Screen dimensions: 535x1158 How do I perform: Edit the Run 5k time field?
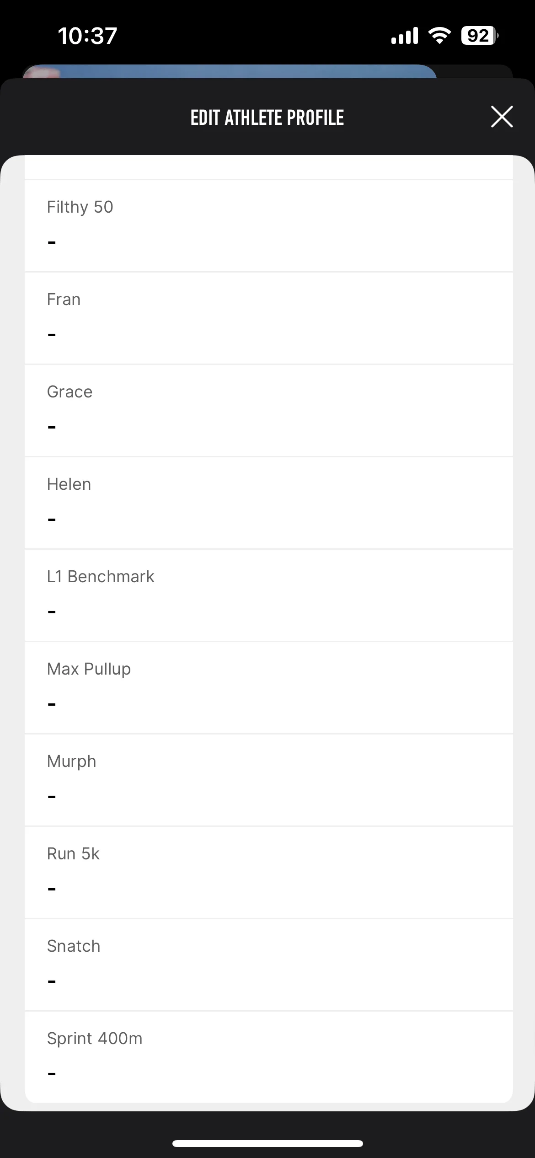coord(269,873)
